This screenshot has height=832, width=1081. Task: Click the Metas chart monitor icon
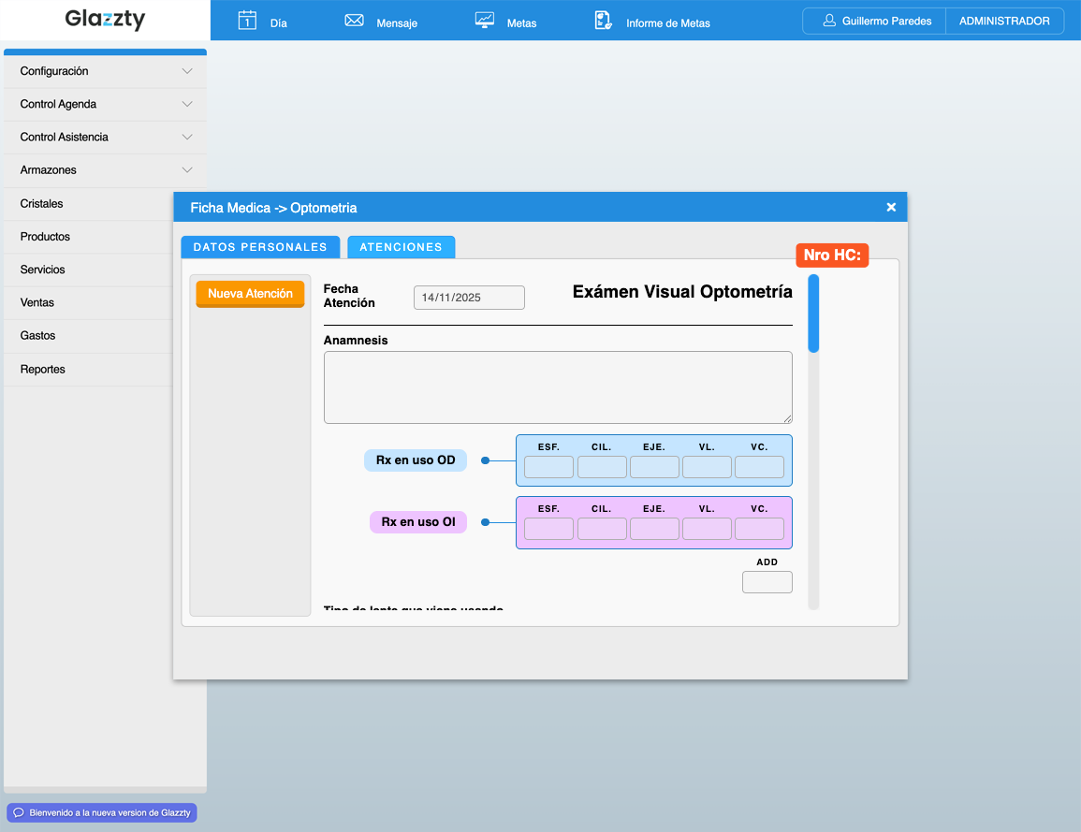click(485, 21)
